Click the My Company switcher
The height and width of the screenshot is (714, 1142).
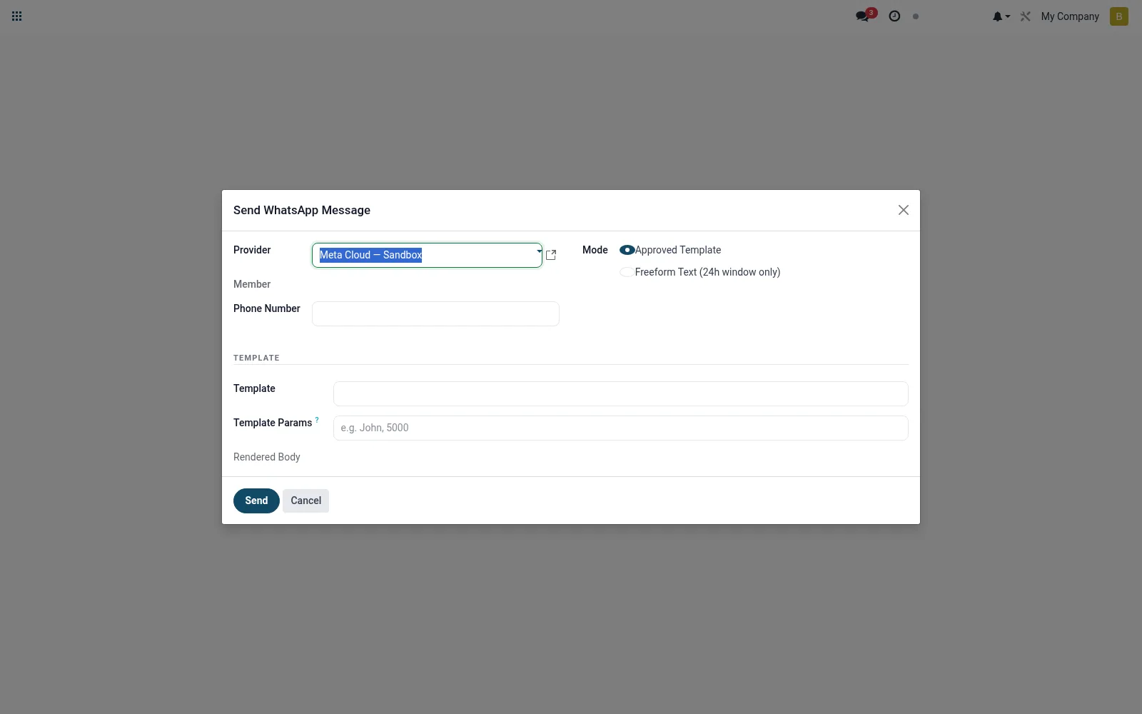[1070, 16]
